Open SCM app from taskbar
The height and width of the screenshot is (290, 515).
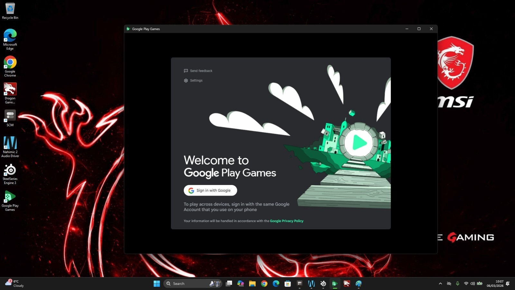[x=300, y=284]
